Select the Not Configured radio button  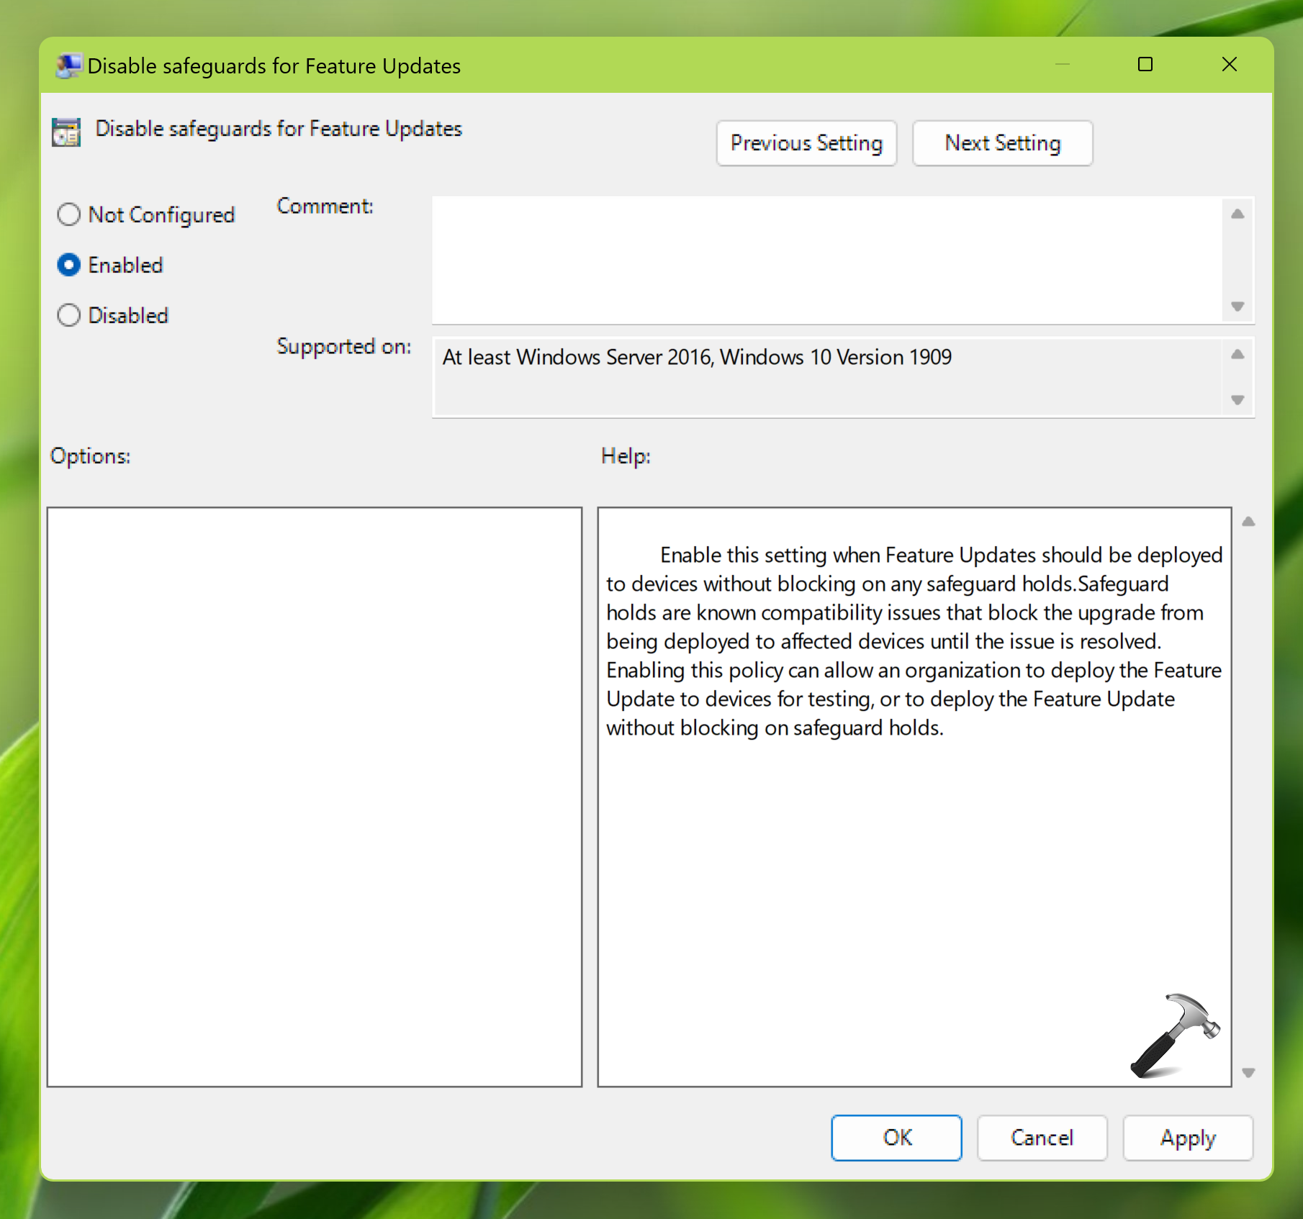click(x=69, y=214)
